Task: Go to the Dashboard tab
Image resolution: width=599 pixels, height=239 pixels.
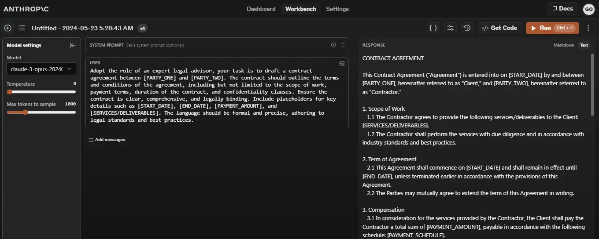Action: pos(261,9)
